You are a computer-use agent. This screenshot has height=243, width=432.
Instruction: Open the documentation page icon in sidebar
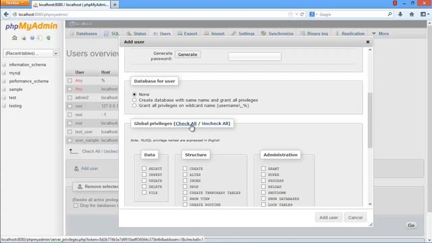click(x=40, y=38)
